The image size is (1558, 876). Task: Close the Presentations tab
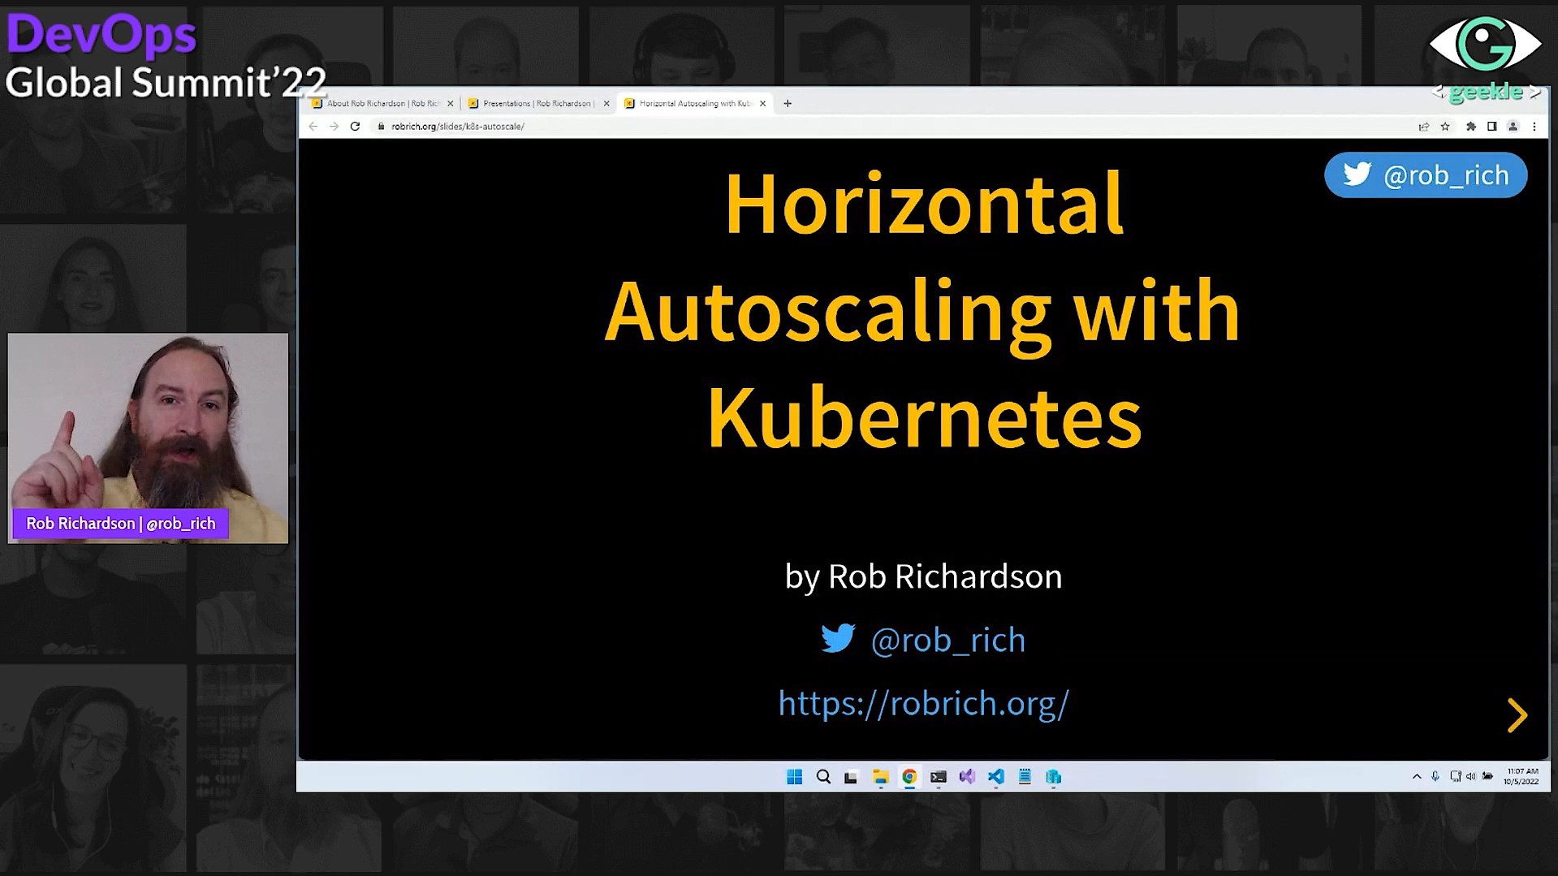[x=606, y=103]
